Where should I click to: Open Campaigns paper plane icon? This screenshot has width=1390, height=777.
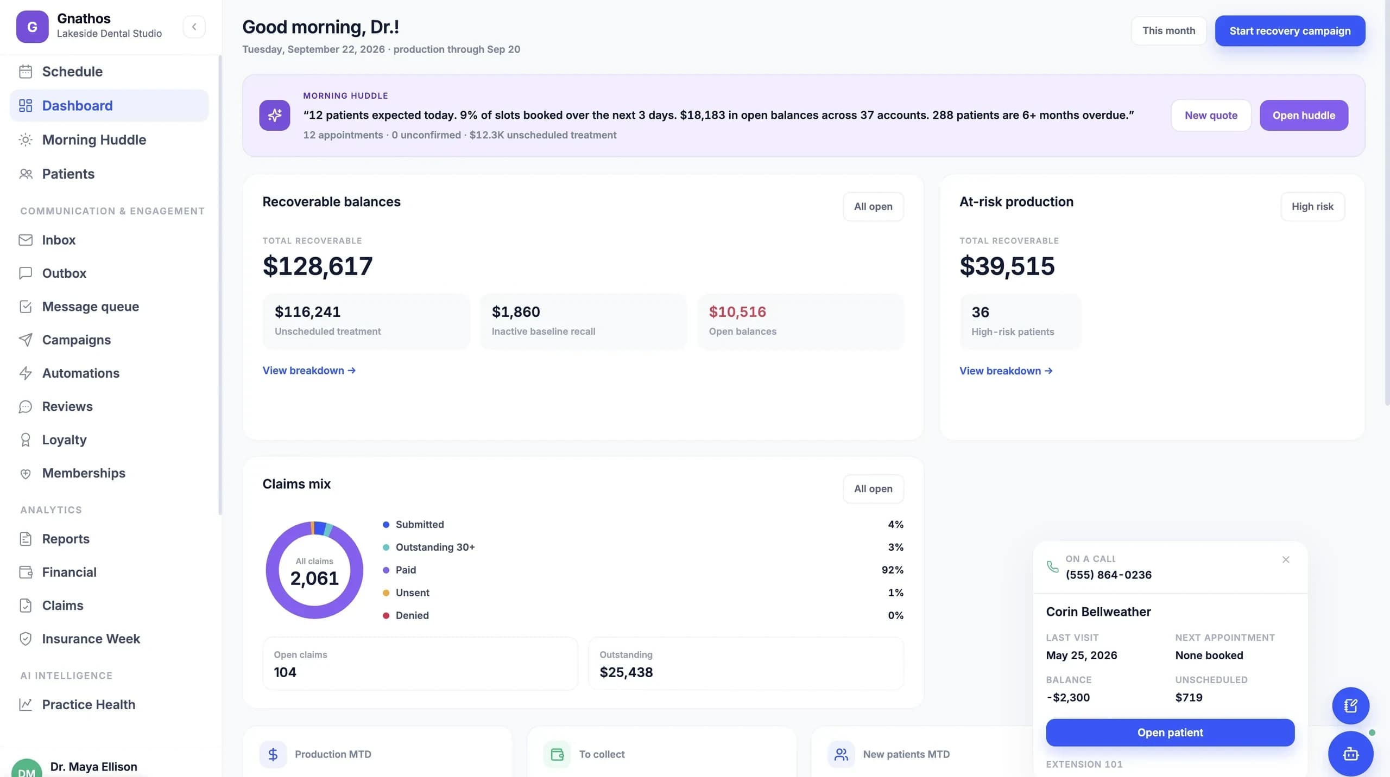coord(26,340)
